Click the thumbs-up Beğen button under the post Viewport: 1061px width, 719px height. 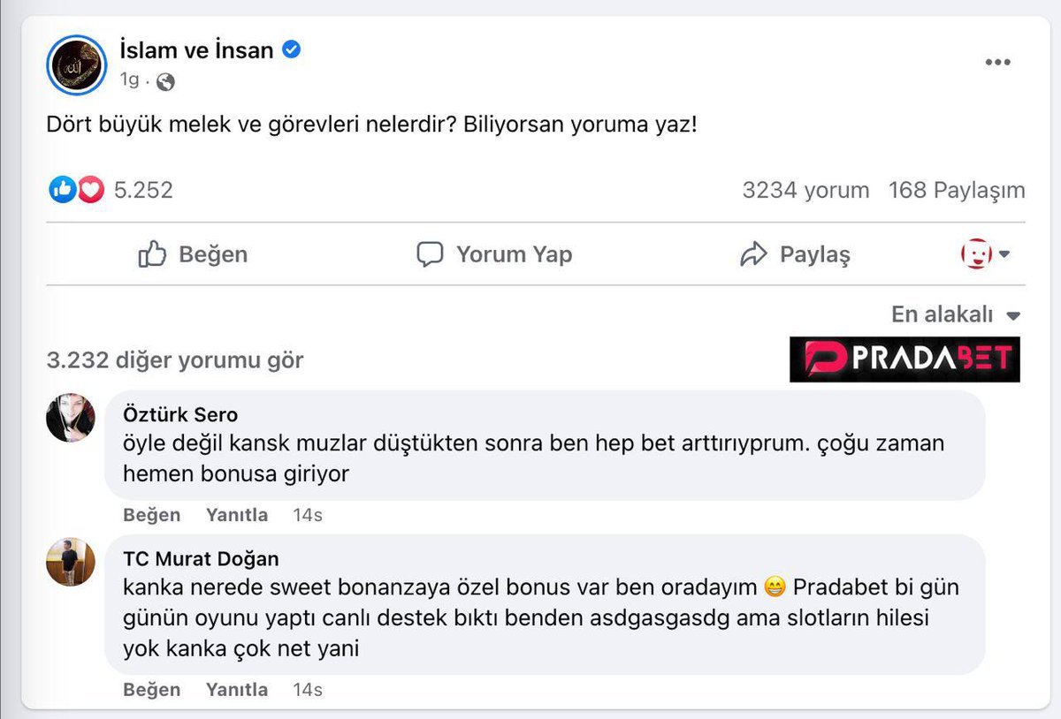(x=194, y=254)
